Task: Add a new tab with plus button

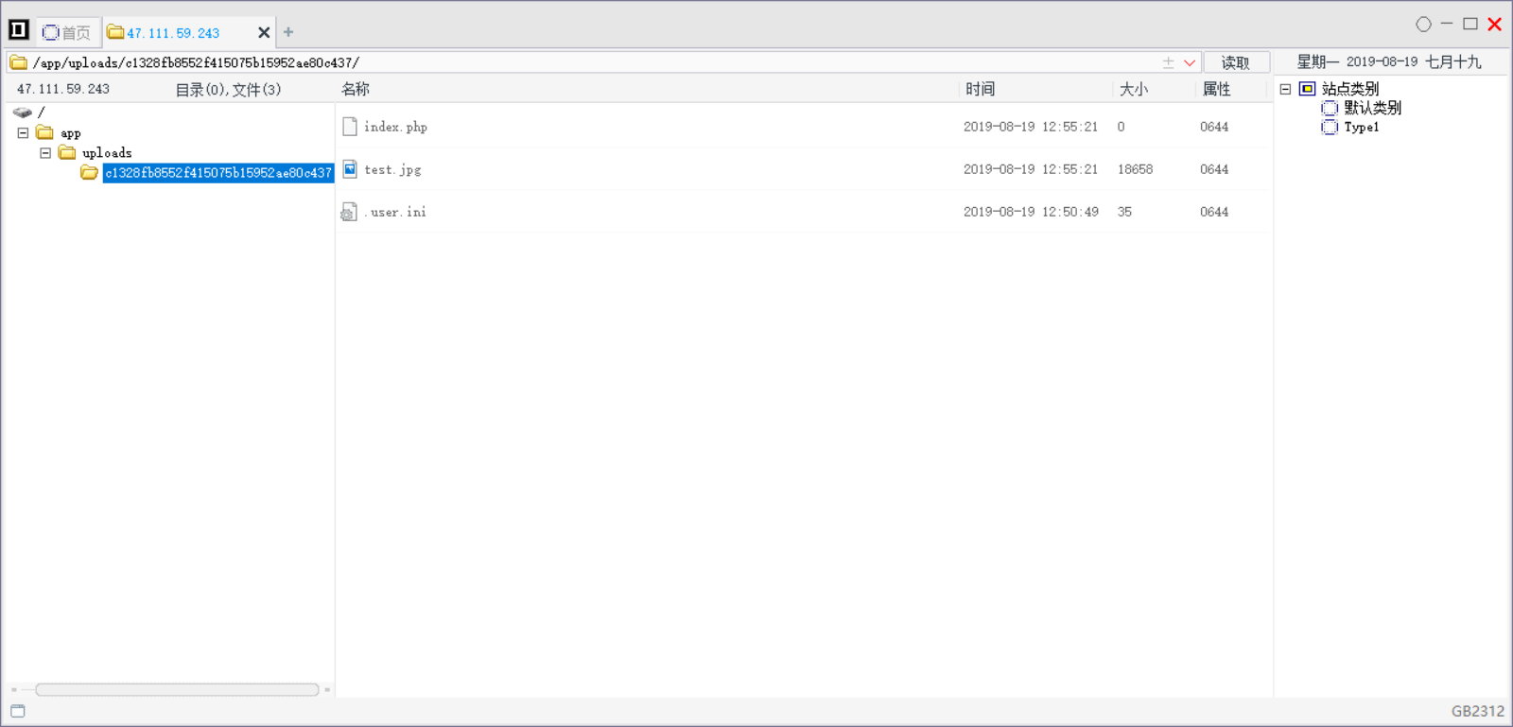Action: click(x=288, y=32)
